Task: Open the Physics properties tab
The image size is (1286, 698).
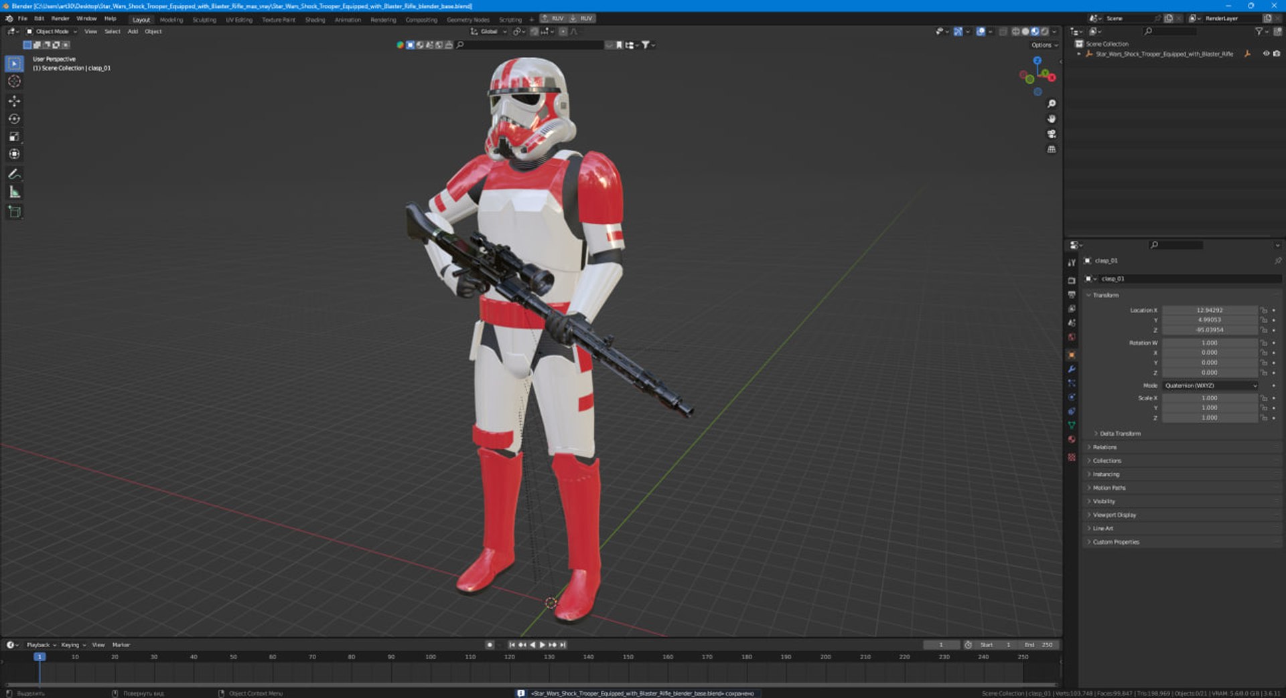Action: (x=1072, y=397)
